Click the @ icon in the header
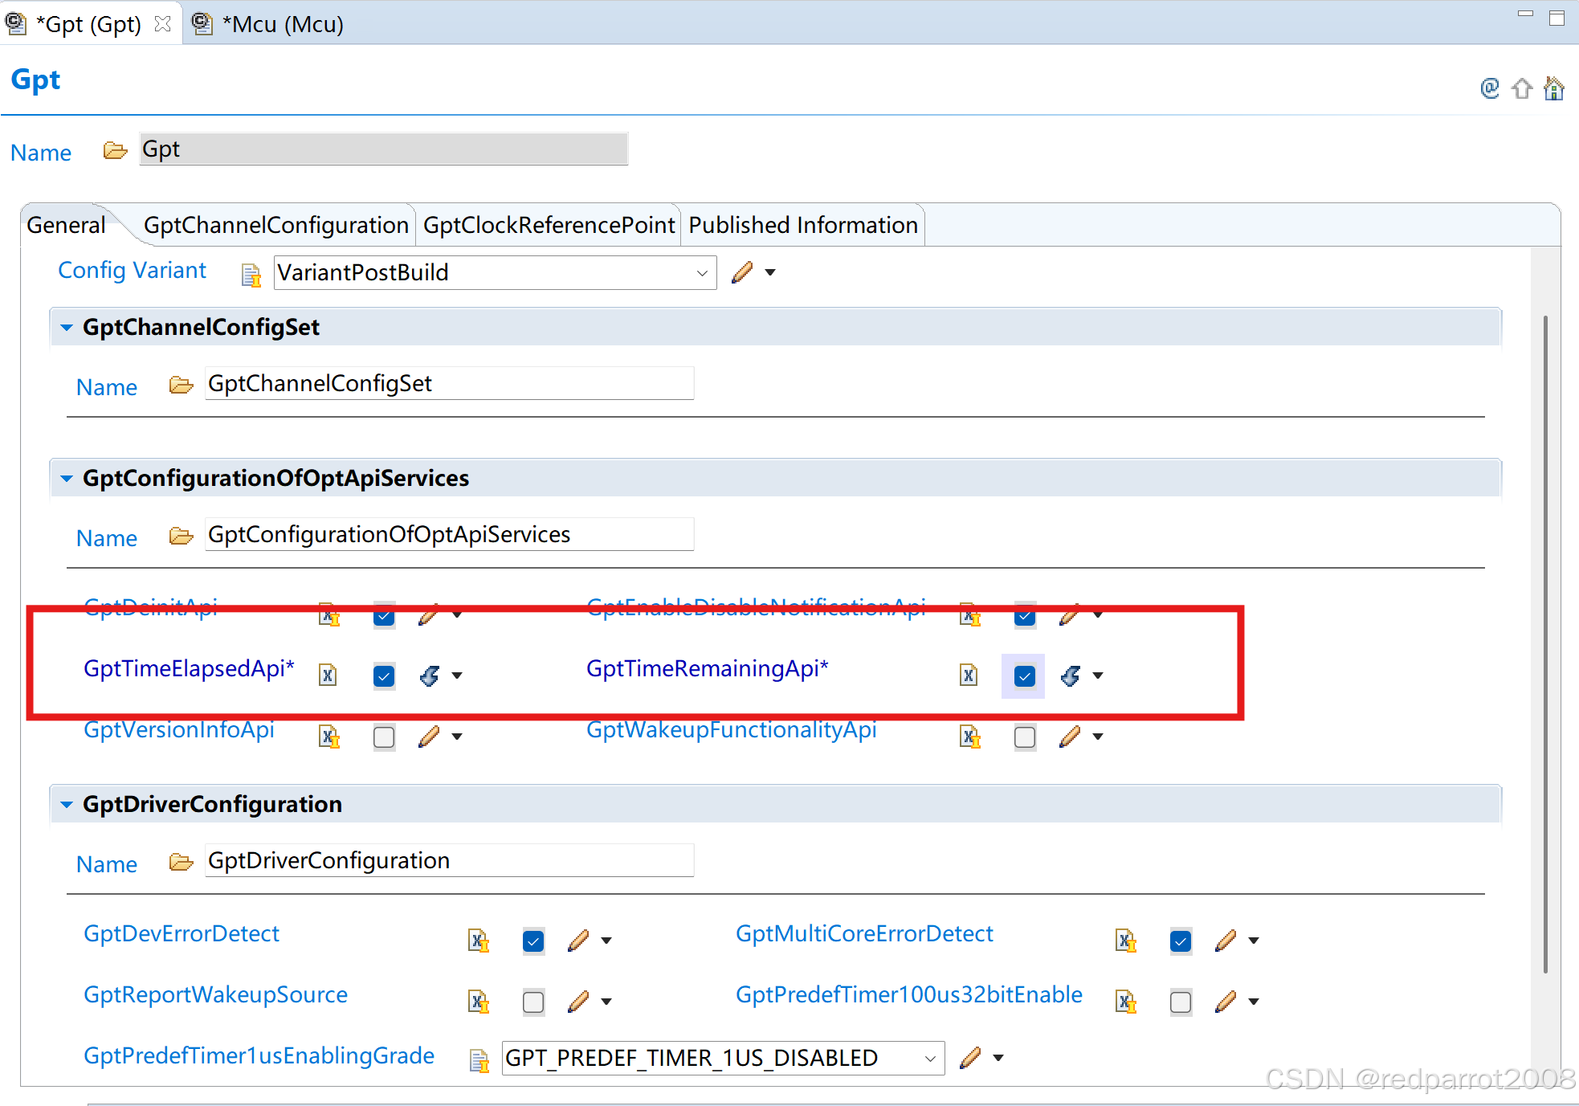This screenshot has height=1106, width=1579. click(1490, 88)
